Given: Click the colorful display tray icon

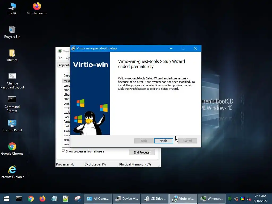Looking at the screenshot, I should (x=243, y=199).
